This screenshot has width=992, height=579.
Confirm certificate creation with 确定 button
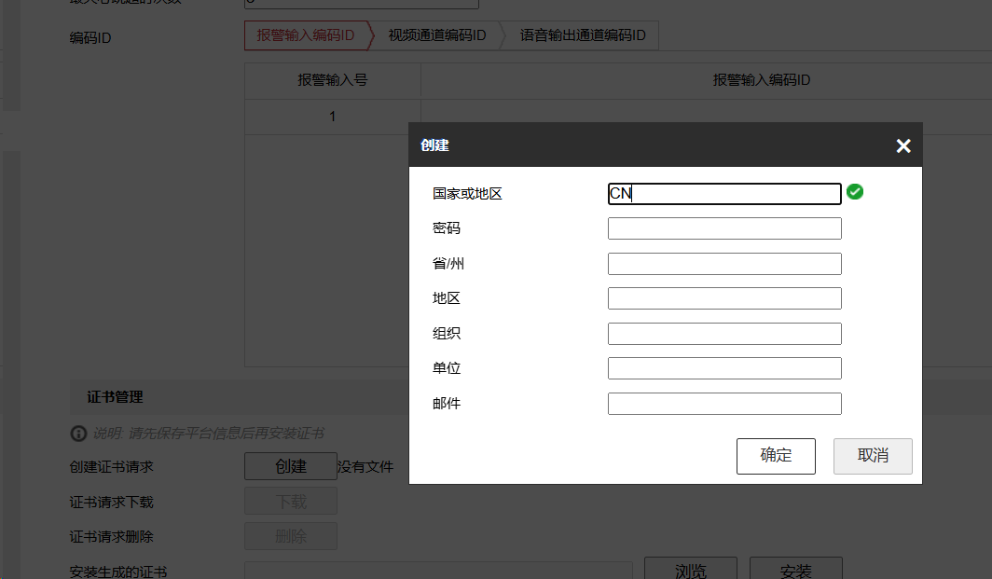(776, 456)
